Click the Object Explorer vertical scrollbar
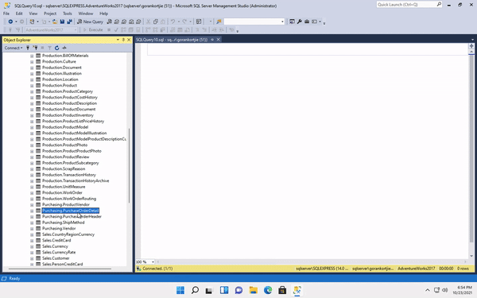 coord(130,166)
